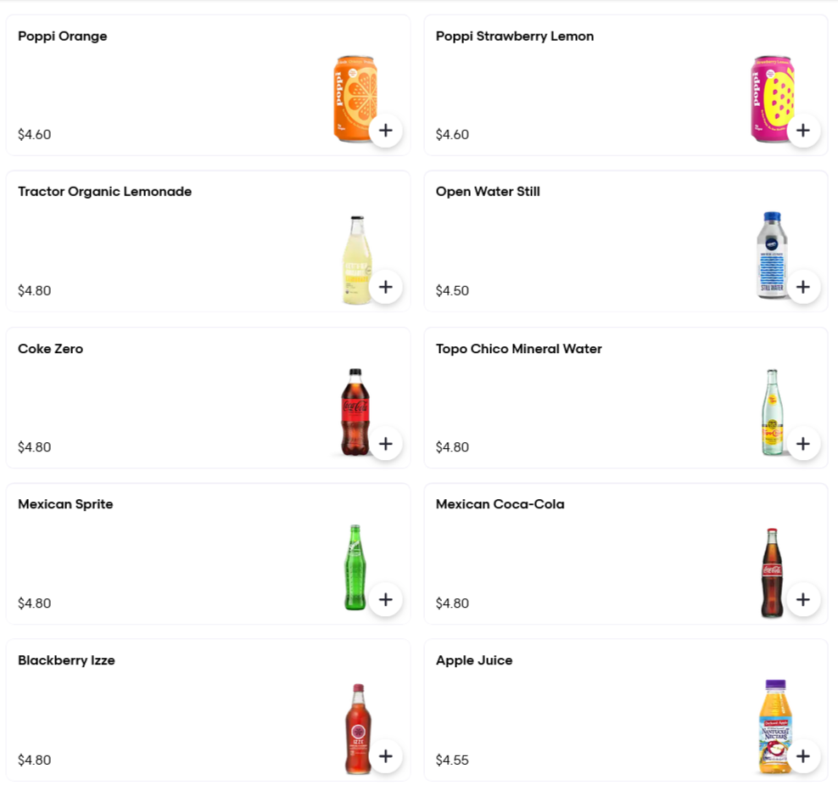The width and height of the screenshot is (838, 797).
Task: Click the green Mexican Sprite bottle image
Action: [355, 568]
